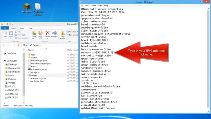Open Explorer quick access toolbar dropdown
Image resolution: width=211 pixels, height=119 pixels.
(x=13, y=24)
